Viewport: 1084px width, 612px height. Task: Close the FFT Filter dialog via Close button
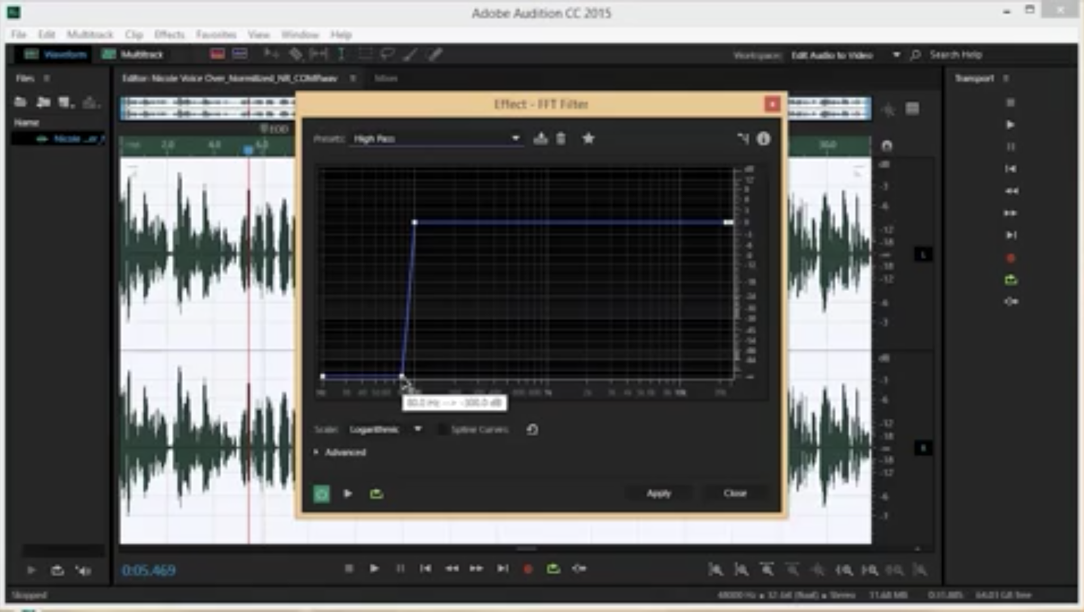[734, 493]
